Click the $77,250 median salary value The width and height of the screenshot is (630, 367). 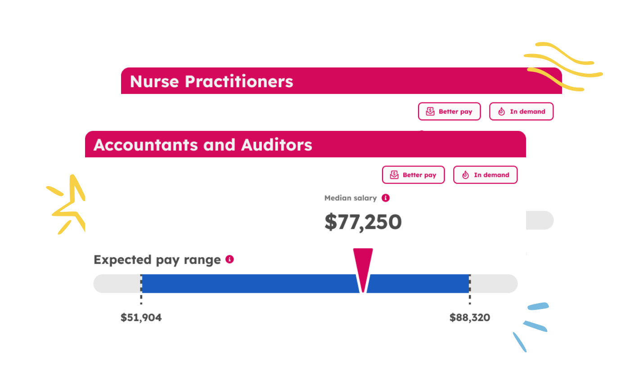363,222
